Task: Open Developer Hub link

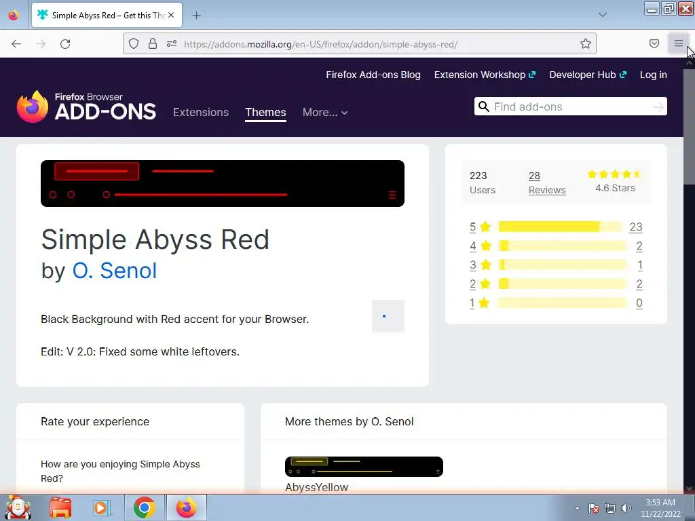Action: (588, 75)
